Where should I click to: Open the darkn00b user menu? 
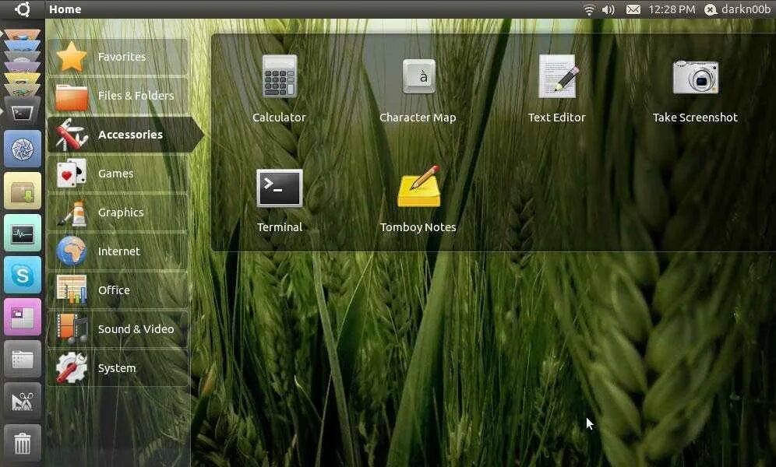(x=737, y=9)
